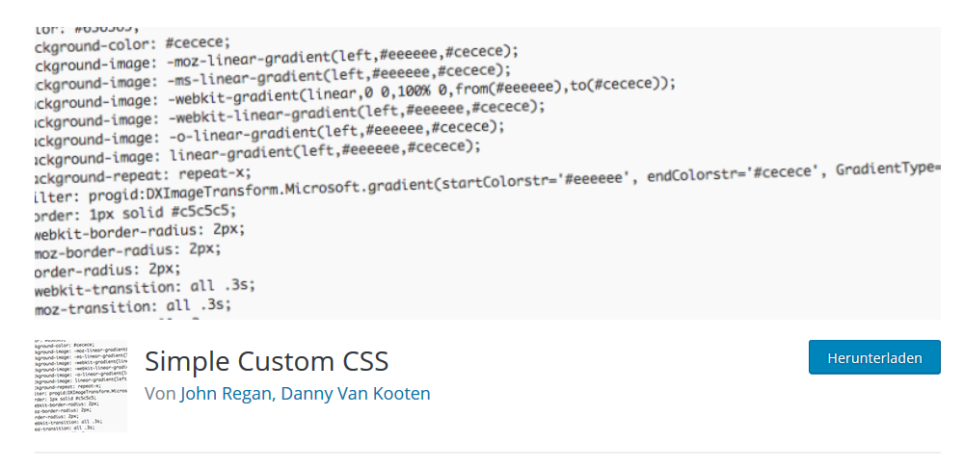Select the Simple Custom CSS title heading

(x=266, y=360)
